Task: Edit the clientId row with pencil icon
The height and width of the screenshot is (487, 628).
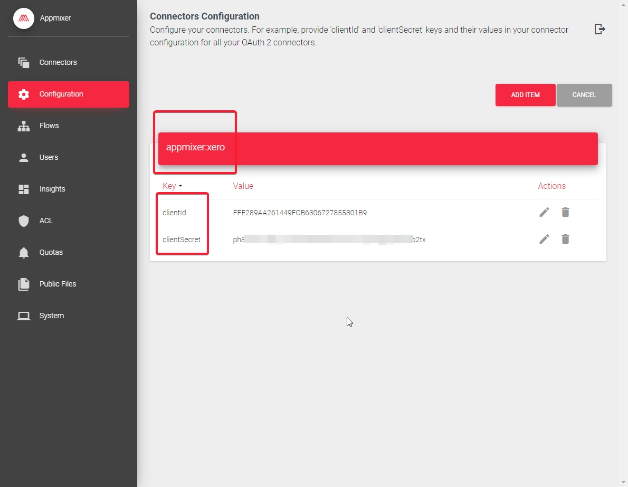Action: (x=544, y=212)
